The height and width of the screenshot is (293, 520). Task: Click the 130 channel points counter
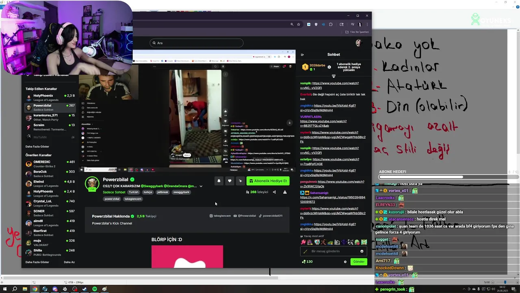(307, 262)
